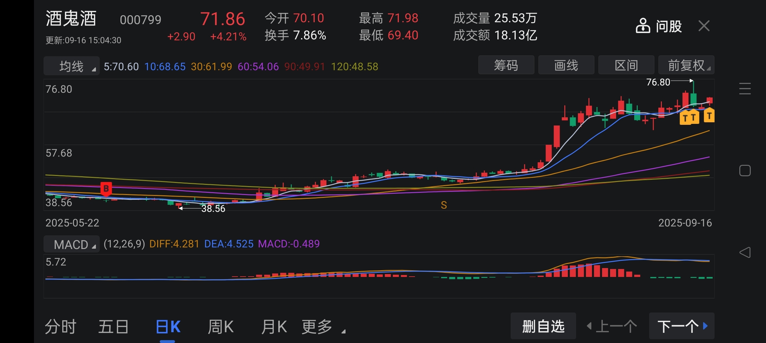Expand the 更多 period options

click(x=323, y=326)
